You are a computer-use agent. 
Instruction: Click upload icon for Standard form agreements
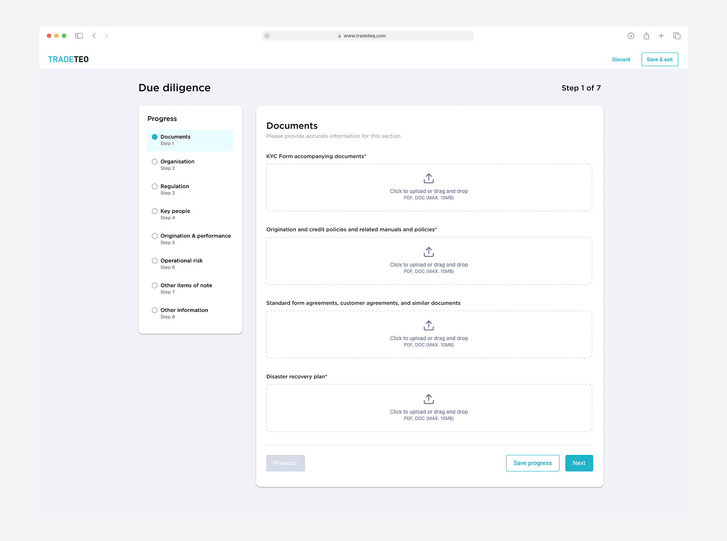428,325
